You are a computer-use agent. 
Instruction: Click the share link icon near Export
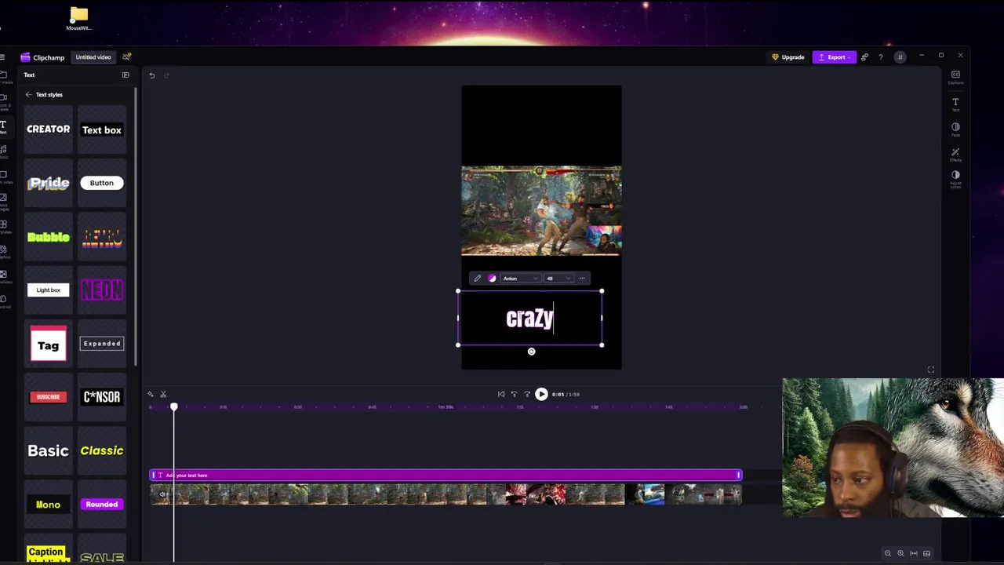864,57
